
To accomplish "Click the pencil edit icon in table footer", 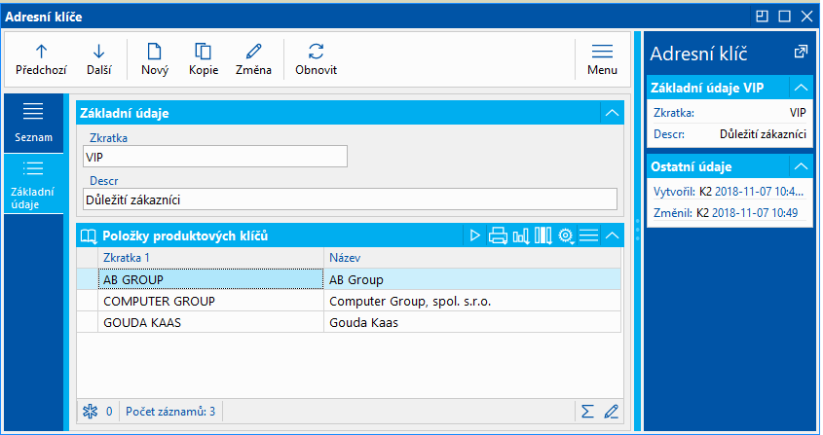I will pos(611,412).
